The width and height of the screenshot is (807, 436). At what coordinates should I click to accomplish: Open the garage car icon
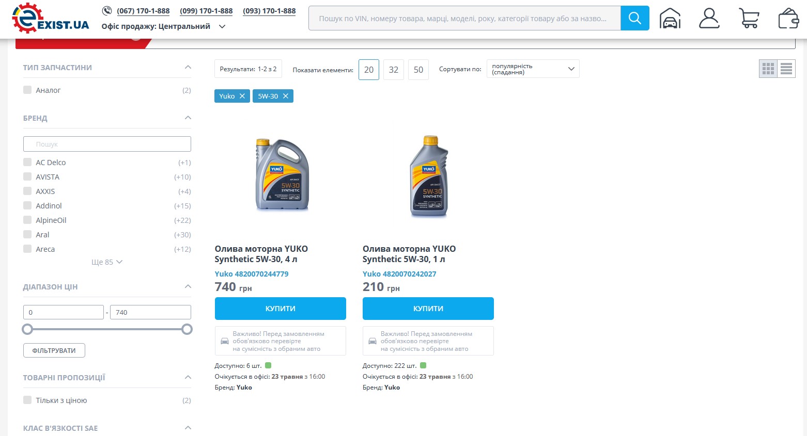670,19
